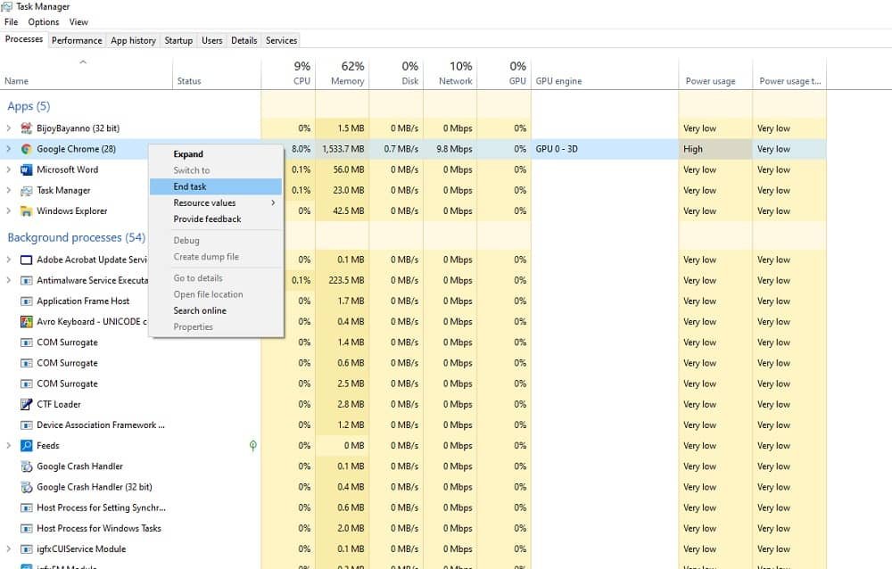Click the COM Surrogate icon using 1.4 MB
The image size is (892, 569).
click(x=26, y=342)
